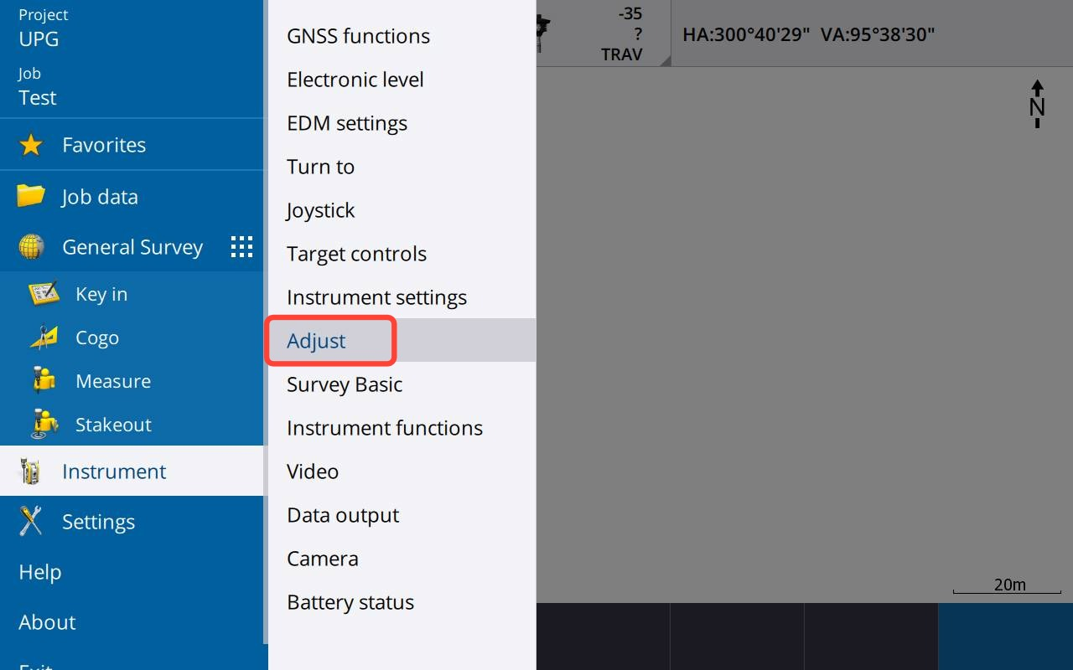Select Battery status in the submenu
The height and width of the screenshot is (670, 1073).
[x=350, y=602]
